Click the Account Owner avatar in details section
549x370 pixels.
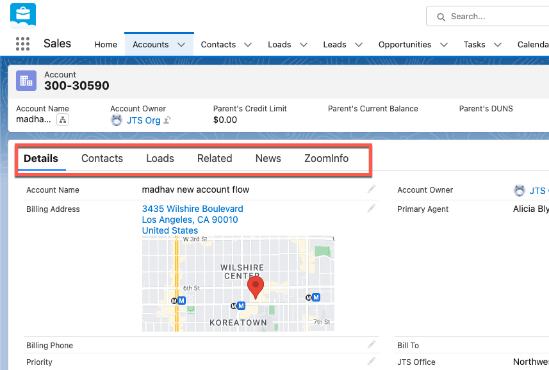(520, 190)
